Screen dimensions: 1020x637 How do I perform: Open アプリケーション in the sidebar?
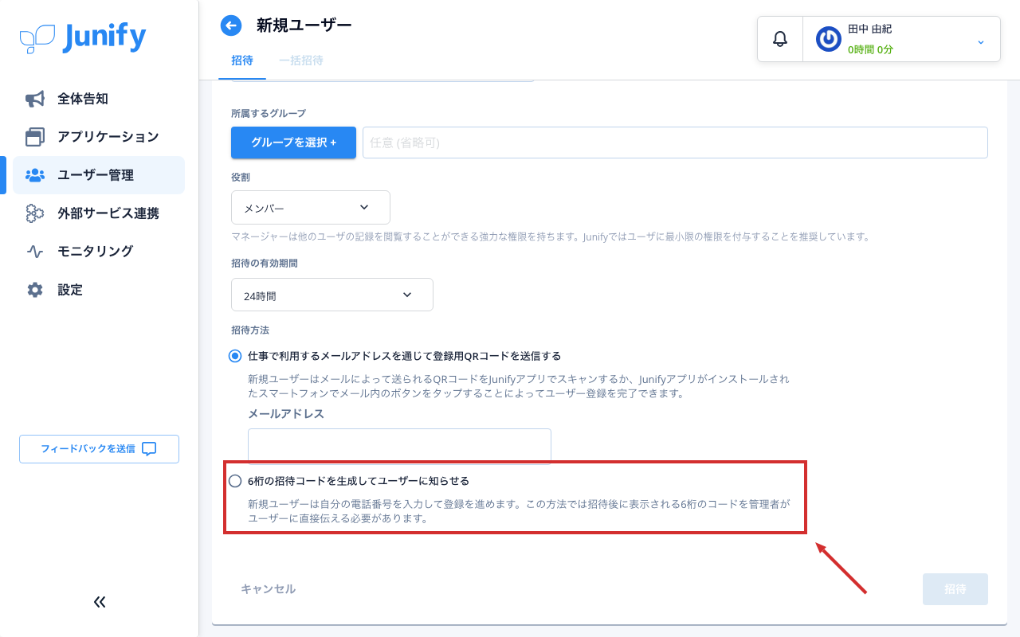click(x=99, y=137)
